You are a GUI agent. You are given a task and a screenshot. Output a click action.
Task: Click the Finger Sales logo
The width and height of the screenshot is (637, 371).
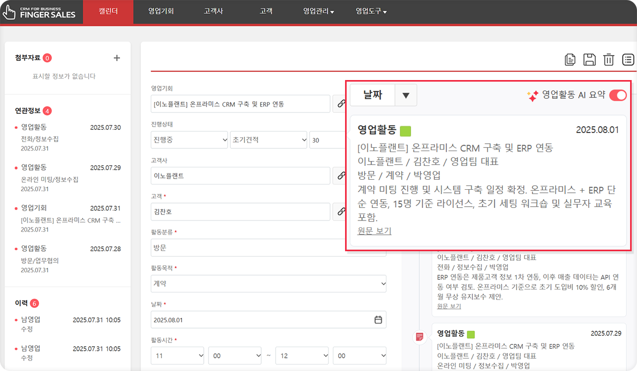click(x=39, y=12)
